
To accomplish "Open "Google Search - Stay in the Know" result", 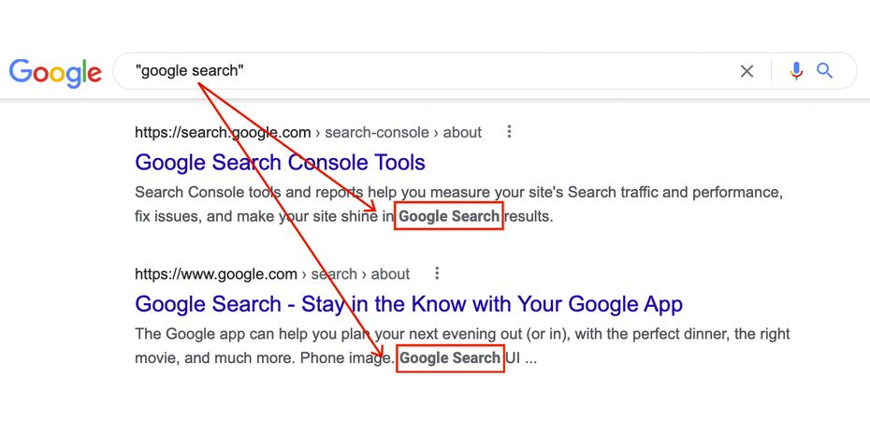I will click(409, 304).
